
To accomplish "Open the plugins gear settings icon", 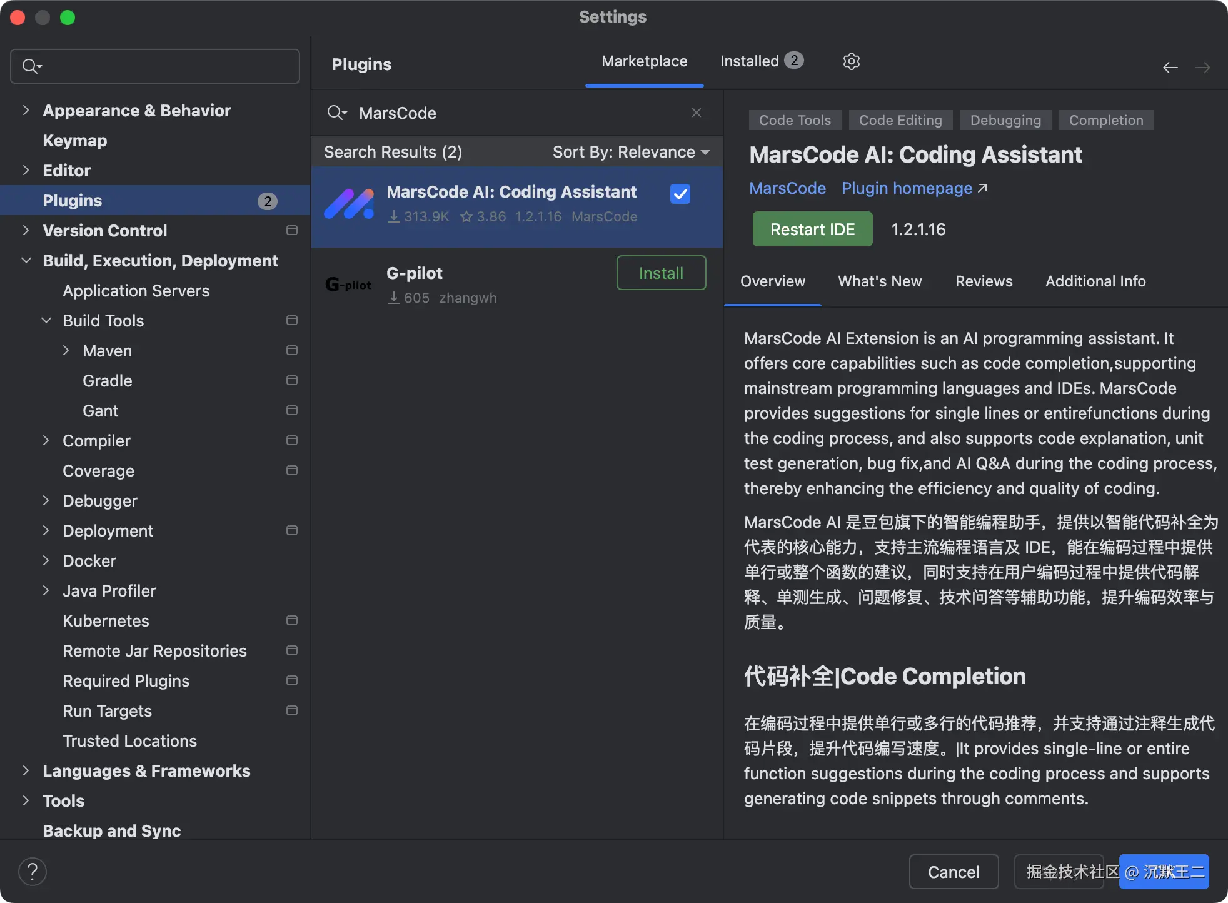I will 851,61.
